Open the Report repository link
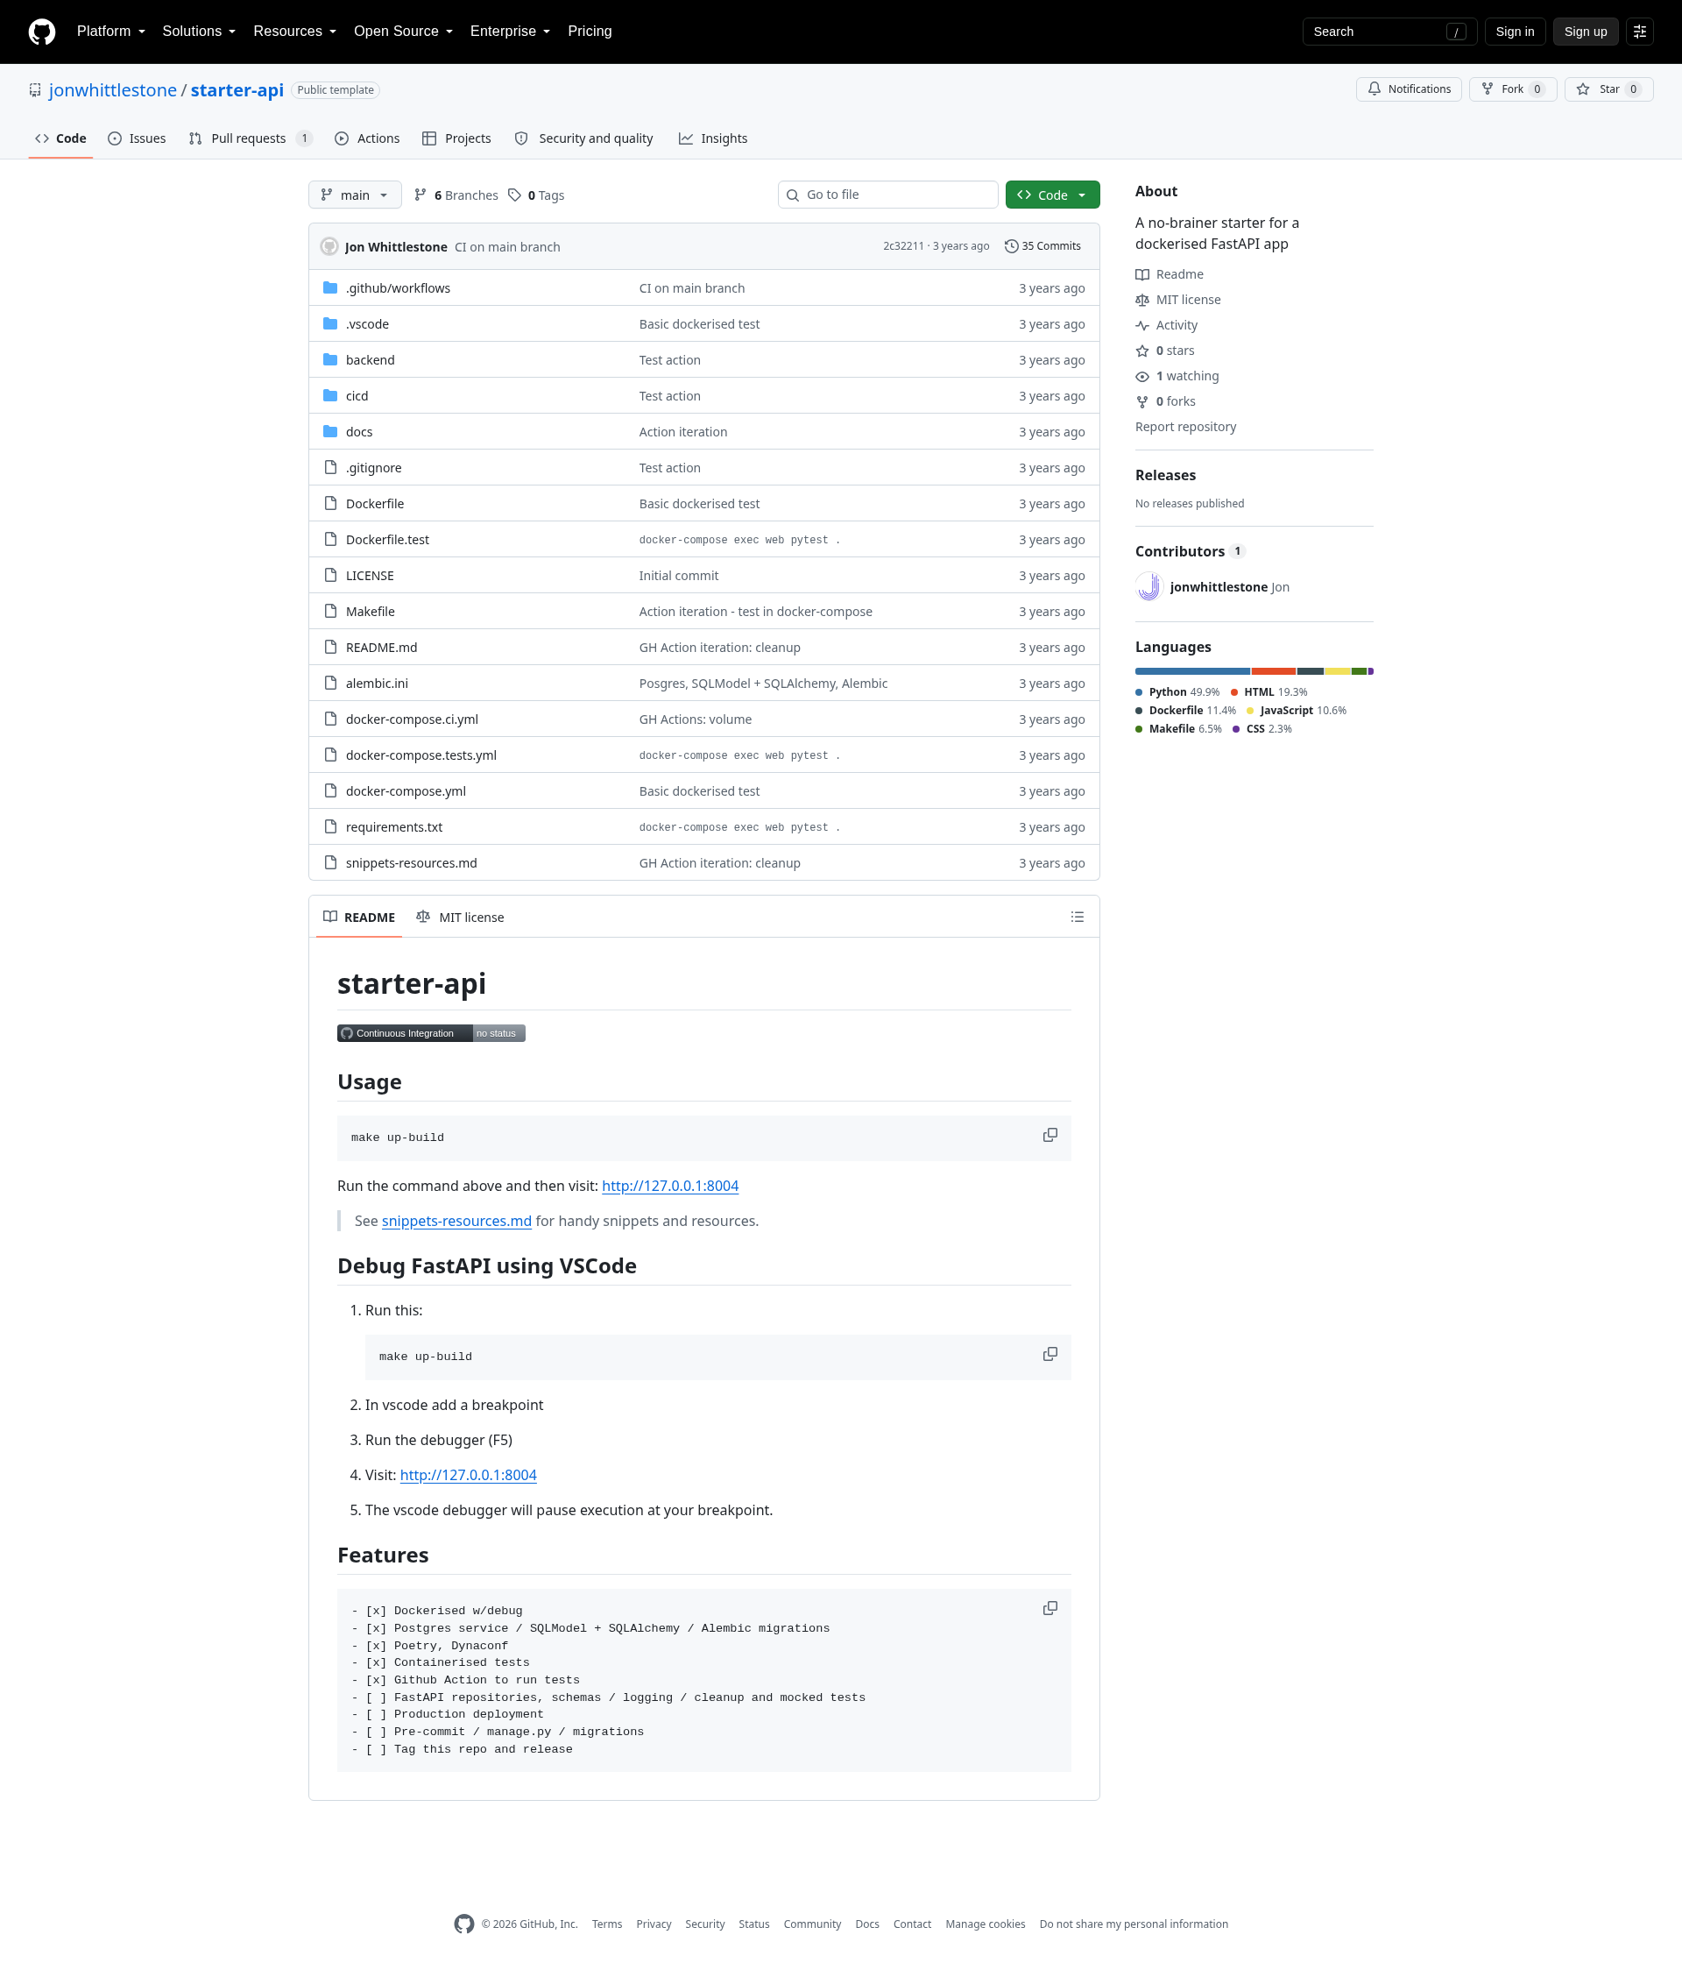The image size is (1682, 1970). tap(1185, 427)
